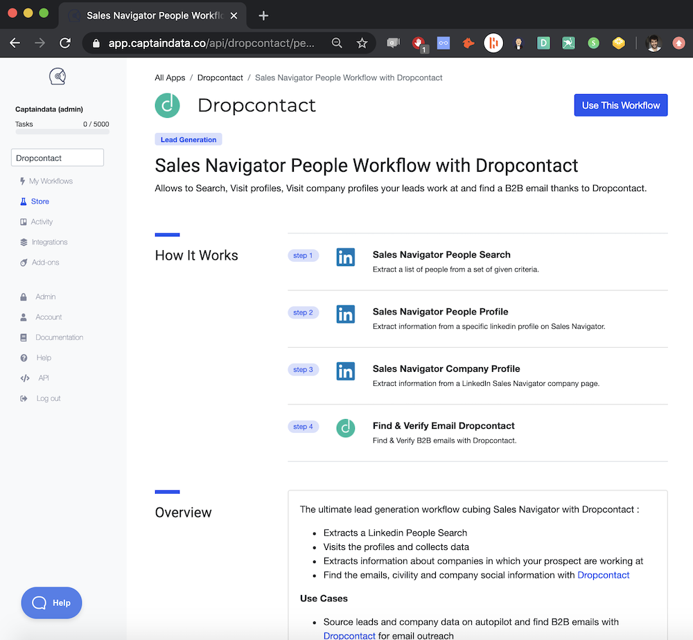The image size is (693, 640).
Task: Click the orange fox extension icon
Action: 468,43
